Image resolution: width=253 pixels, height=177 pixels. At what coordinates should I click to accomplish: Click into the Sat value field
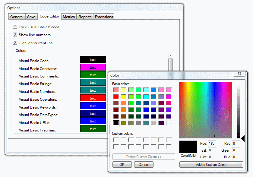(x=212, y=150)
